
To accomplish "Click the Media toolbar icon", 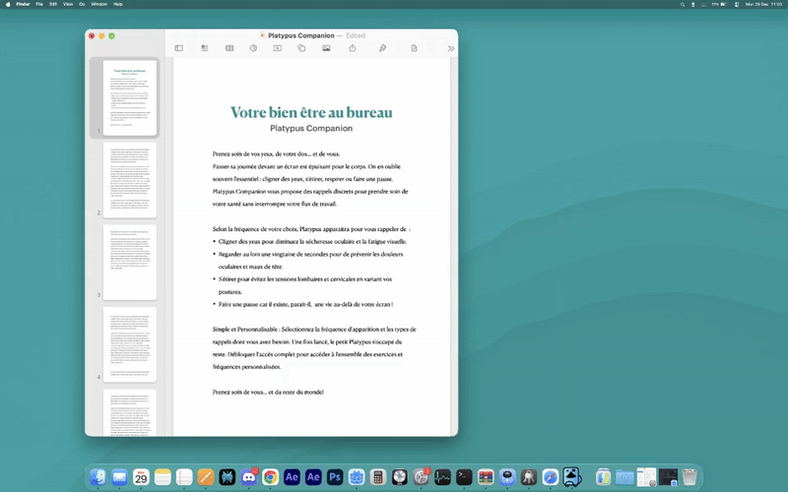I will (326, 48).
